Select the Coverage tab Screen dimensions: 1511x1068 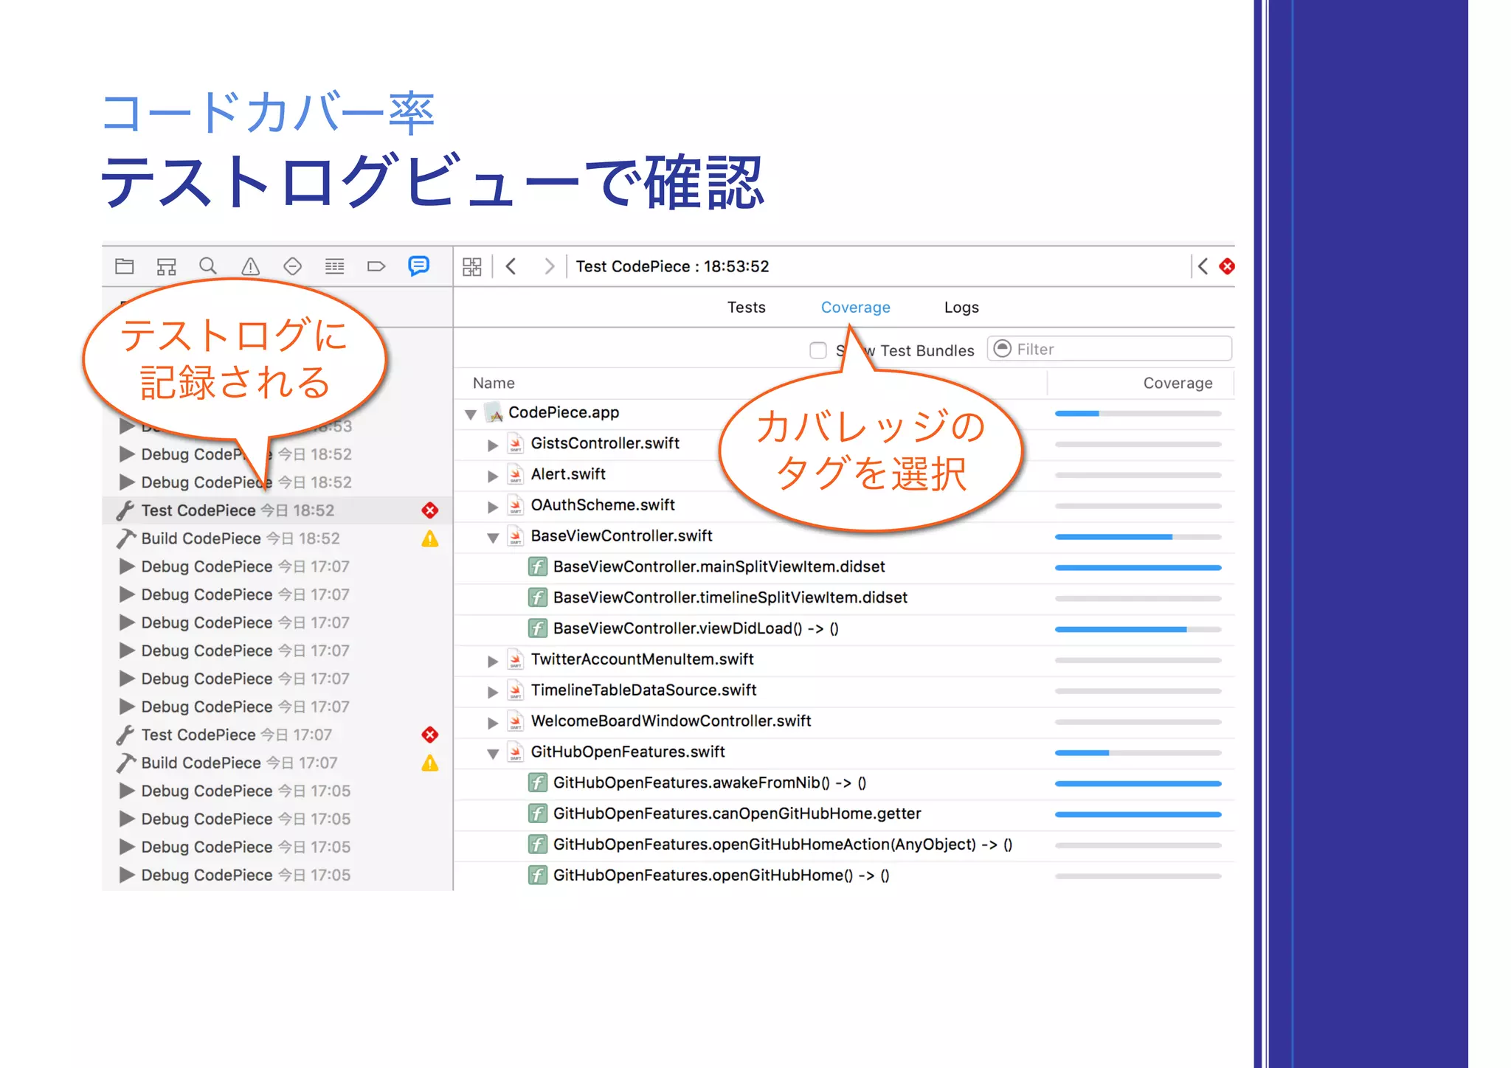click(855, 308)
